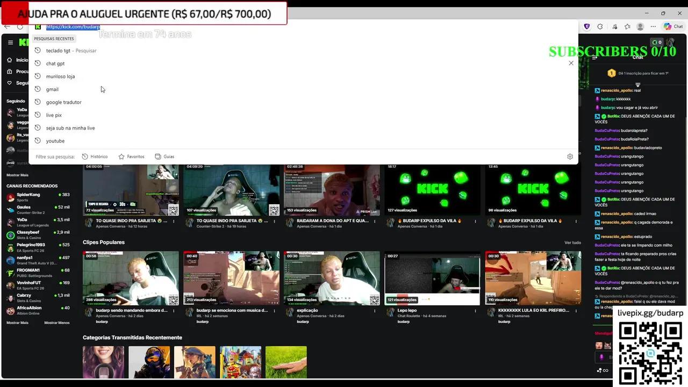Screen dimensions: 688x387
Task: Collapse the chat panel icon
Action: [x=594, y=57]
